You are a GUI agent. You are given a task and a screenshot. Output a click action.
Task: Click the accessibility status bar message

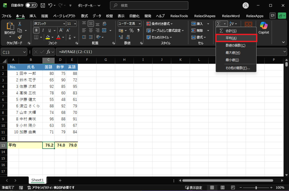pos(51,188)
